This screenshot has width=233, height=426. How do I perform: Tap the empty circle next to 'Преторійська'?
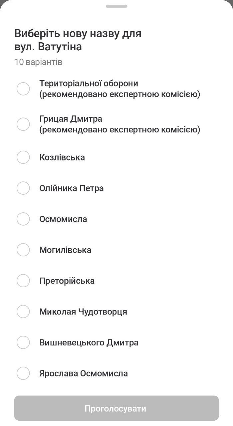tap(23, 281)
